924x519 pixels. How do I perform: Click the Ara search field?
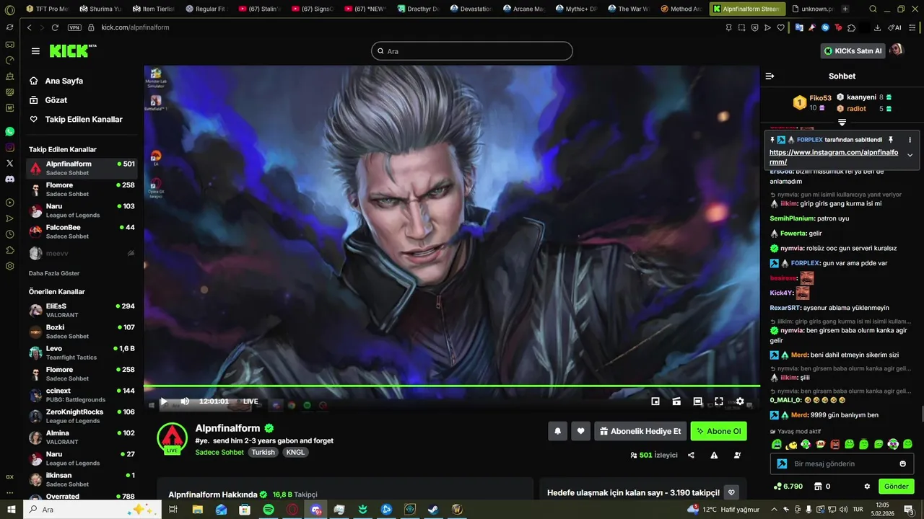[472, 51]
